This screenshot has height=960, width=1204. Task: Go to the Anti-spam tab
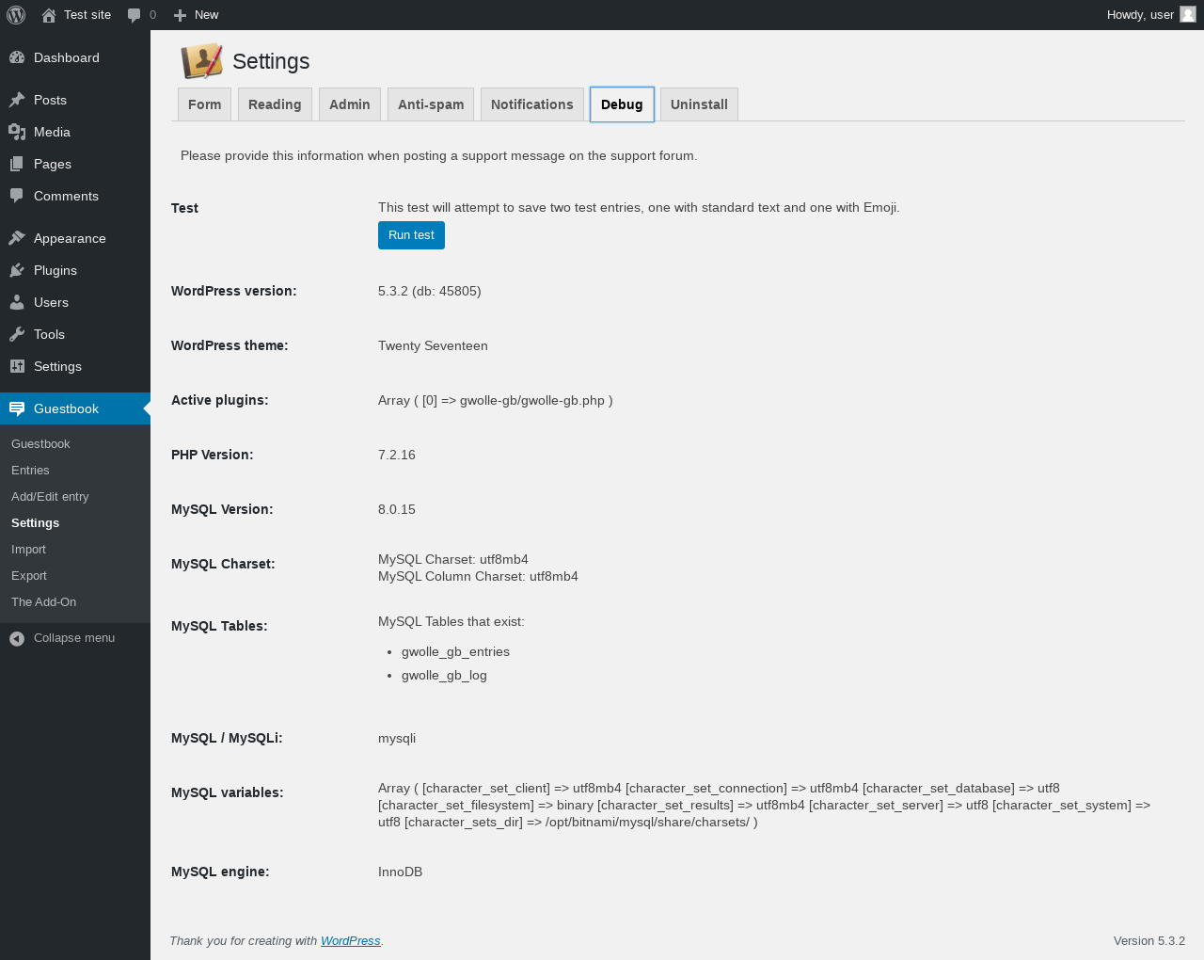point(431,104)
